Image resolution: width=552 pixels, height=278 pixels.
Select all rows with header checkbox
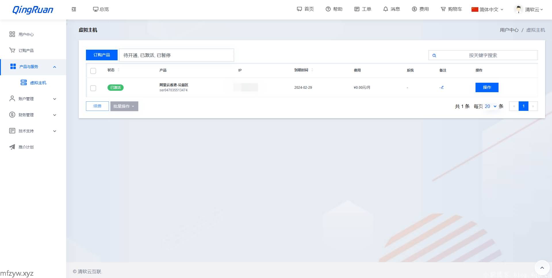[x=93, y=71]
